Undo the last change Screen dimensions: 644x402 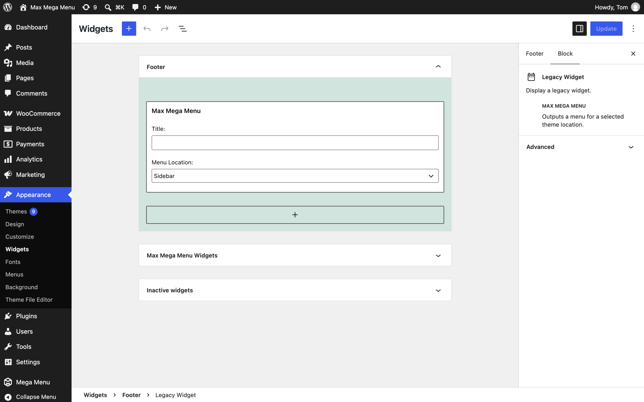147,28
